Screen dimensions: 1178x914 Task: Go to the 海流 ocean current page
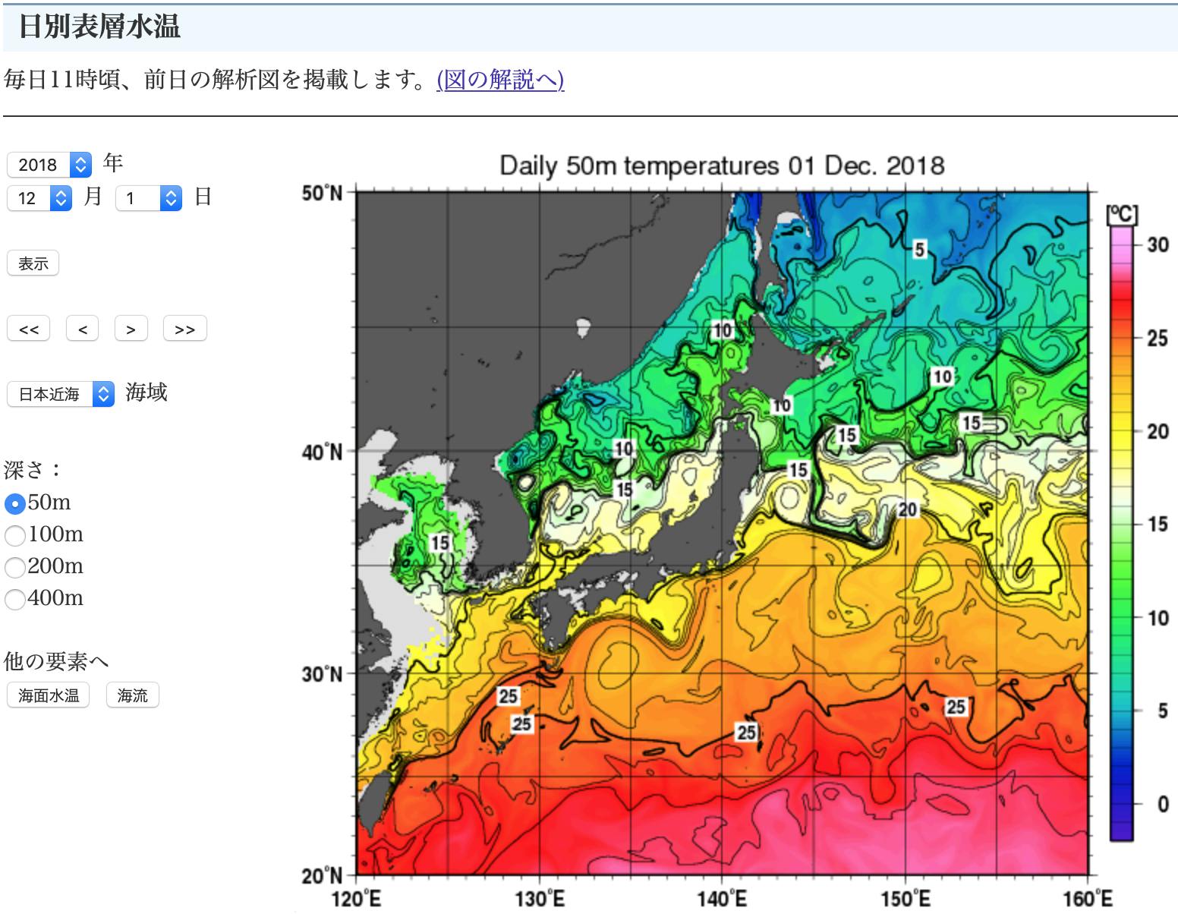click(x=132, y=695)
